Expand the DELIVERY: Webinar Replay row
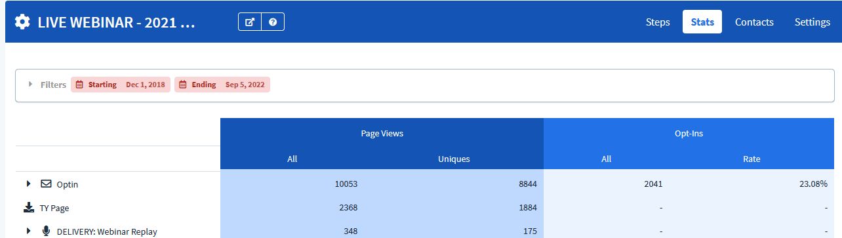842x238 pixels. pyautogui.click(x=29, y=231)
